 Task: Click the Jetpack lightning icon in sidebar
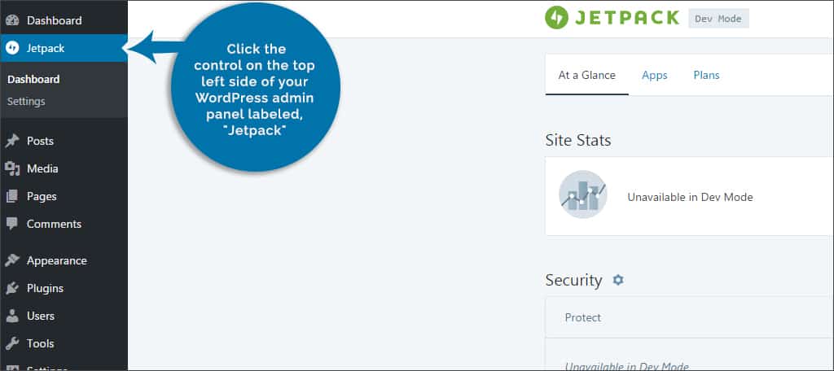click(x=12, y=48)
